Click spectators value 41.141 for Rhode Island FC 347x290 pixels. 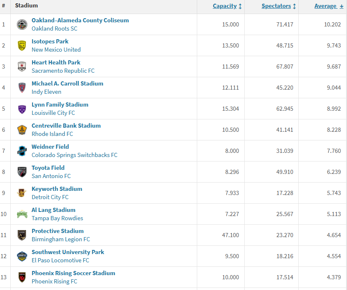285,130
